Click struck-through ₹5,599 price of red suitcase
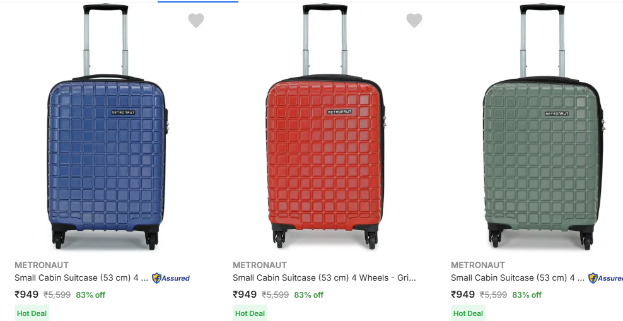 pos(275,295)
